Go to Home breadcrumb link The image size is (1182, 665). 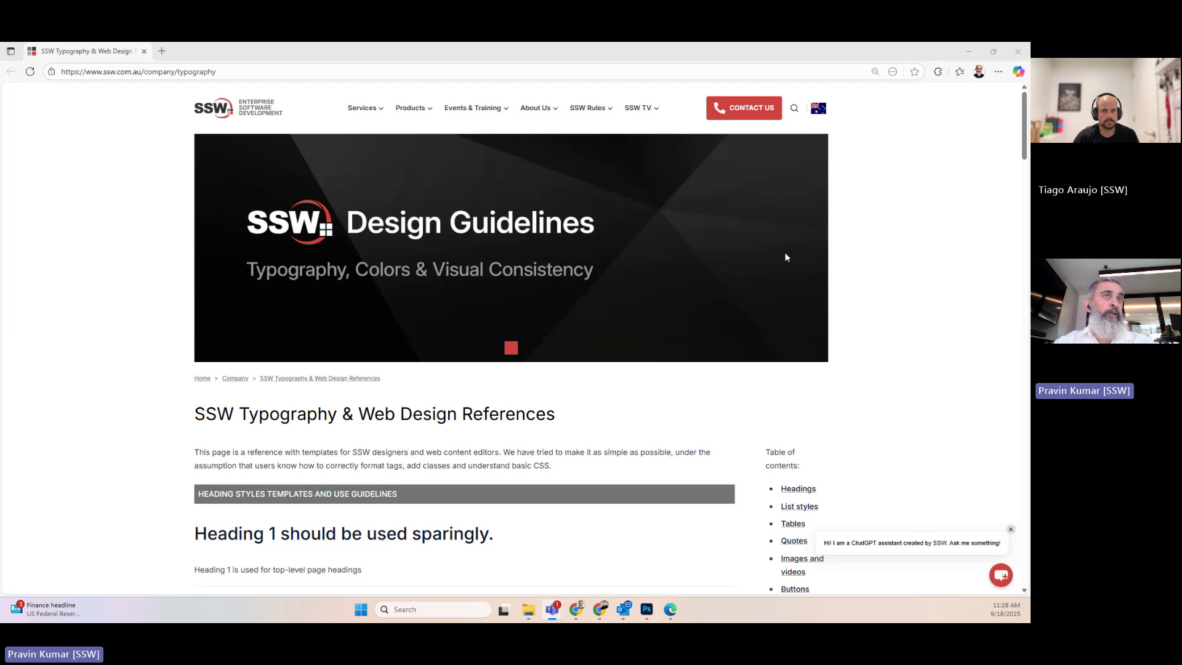coord(202,378)
